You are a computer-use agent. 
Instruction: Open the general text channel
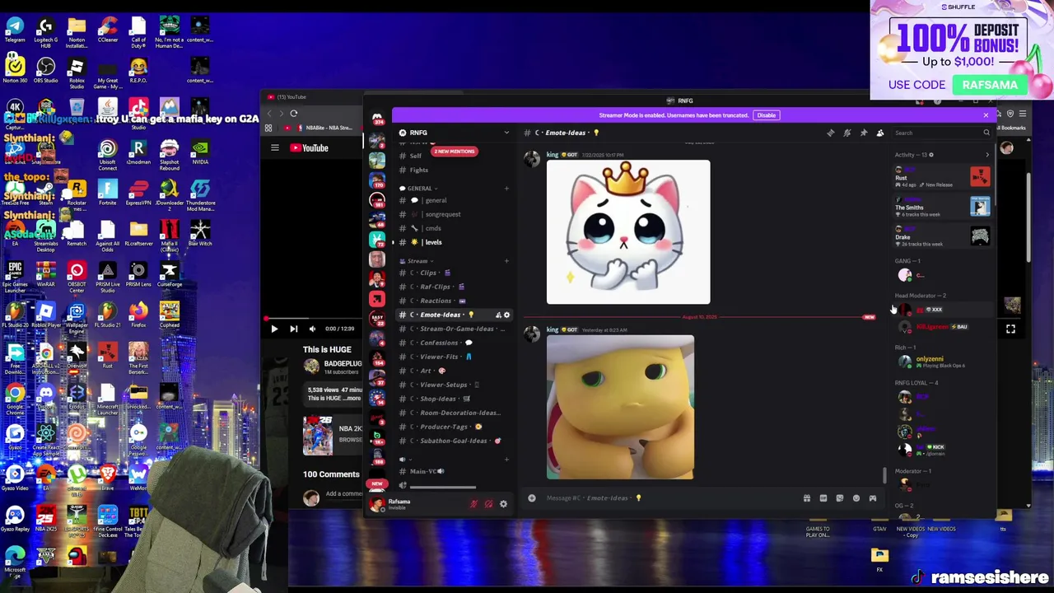pyautogui.click(x=454, y=200)
